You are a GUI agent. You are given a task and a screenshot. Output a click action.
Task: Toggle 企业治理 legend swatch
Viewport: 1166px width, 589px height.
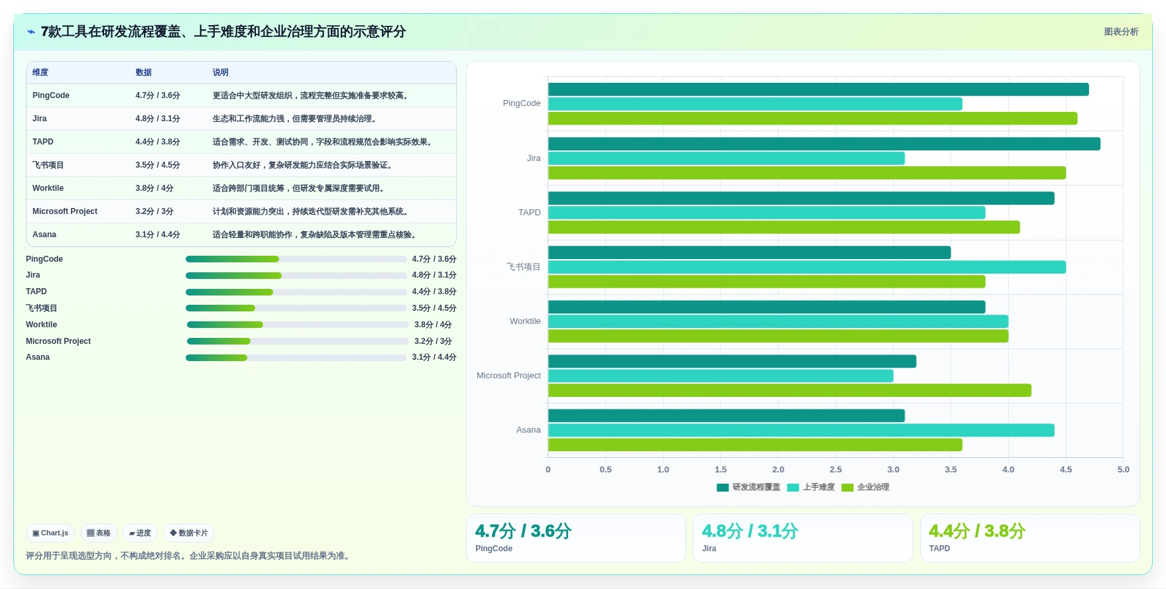pos(847,488)
